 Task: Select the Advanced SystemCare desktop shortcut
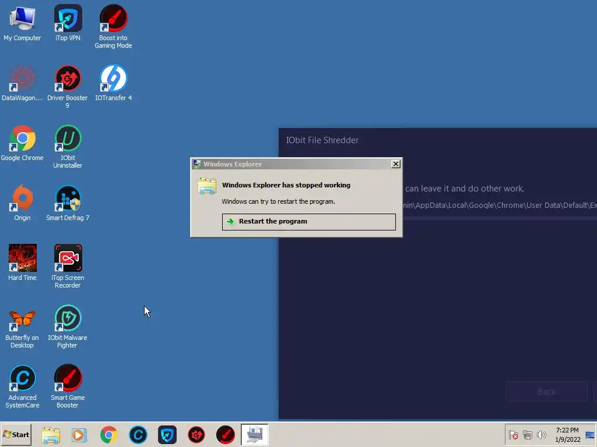point(22,386)
